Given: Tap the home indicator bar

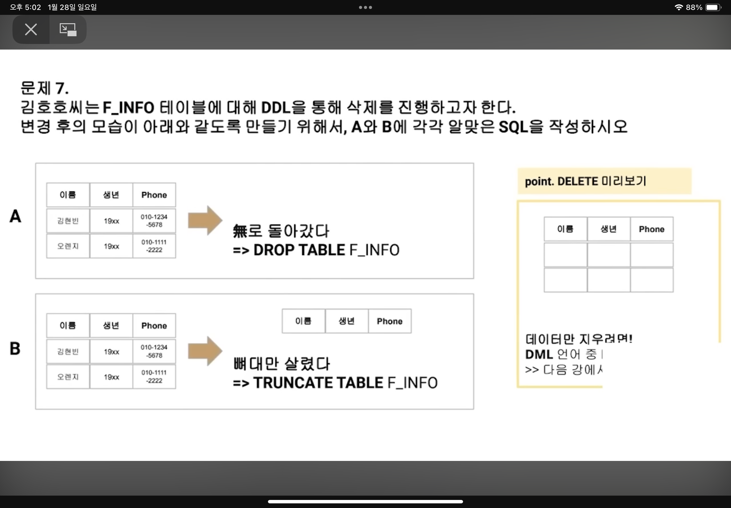Looking at the screenshot, I should [365, 501].
